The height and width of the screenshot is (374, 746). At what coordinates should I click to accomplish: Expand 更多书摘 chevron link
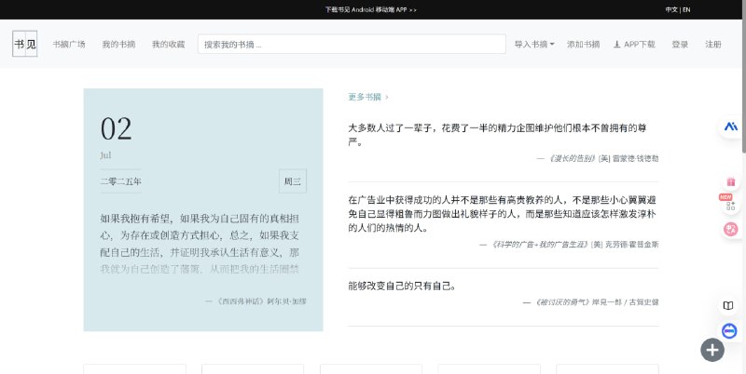point(368,97)
